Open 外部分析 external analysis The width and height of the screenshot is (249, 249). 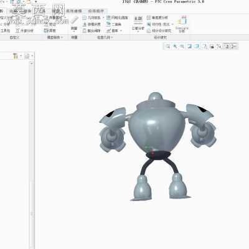click(x=24, y=31)
